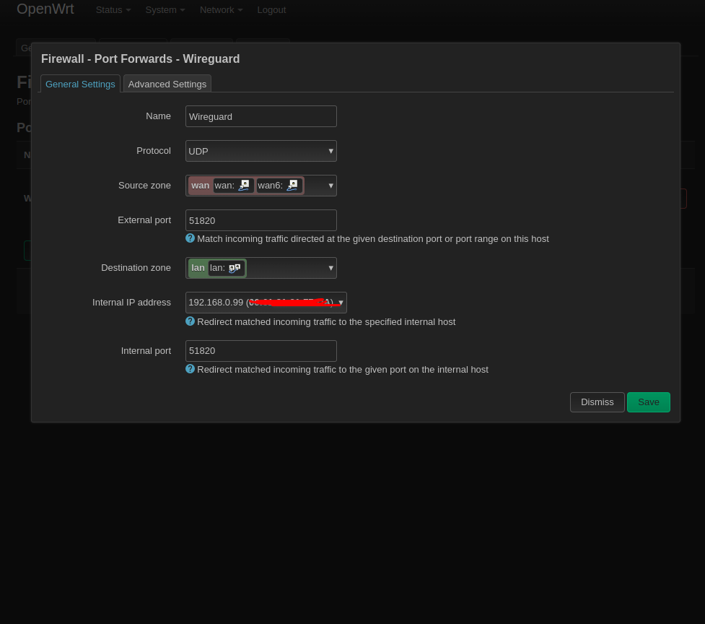Screen dimensions: 705x624
Task: Click the hint about redirecting to internal host
Action: coord(326,322)
